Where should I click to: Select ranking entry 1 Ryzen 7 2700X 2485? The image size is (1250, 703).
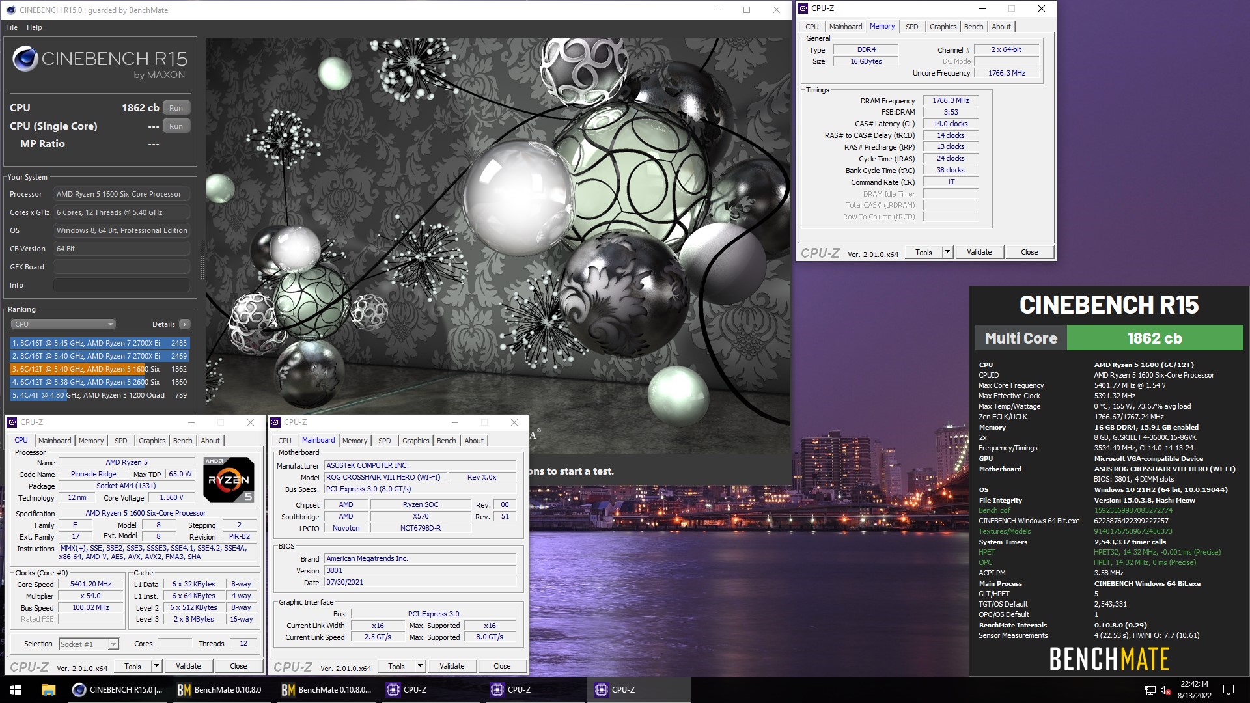(100, 343)
